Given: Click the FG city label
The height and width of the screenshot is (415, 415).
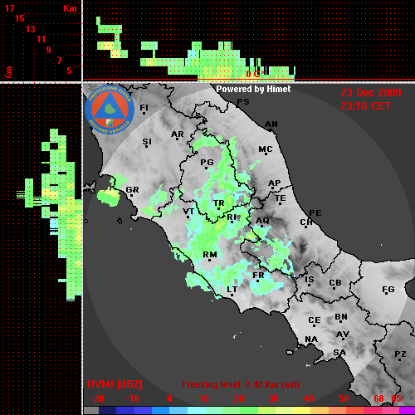Looking at the screenshot, I should pyautogui.click(x=388, y=290).
